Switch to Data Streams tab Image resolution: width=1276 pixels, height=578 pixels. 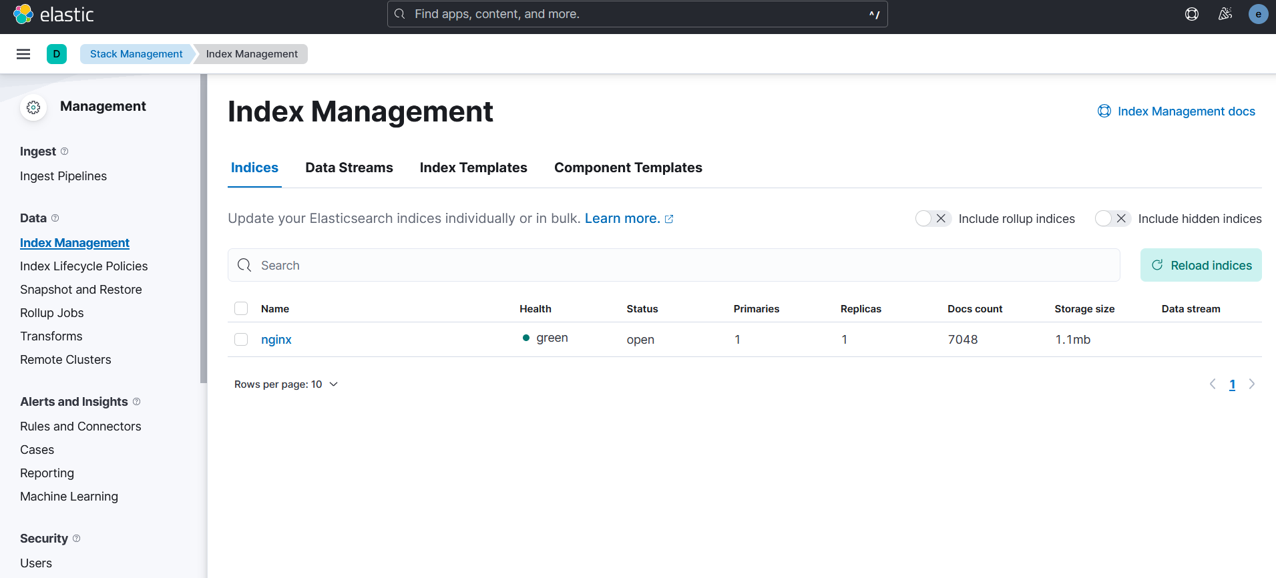click(349, 168)
